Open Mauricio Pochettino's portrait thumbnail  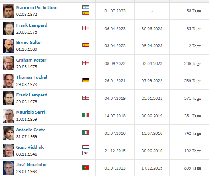(x=9, y=11)
